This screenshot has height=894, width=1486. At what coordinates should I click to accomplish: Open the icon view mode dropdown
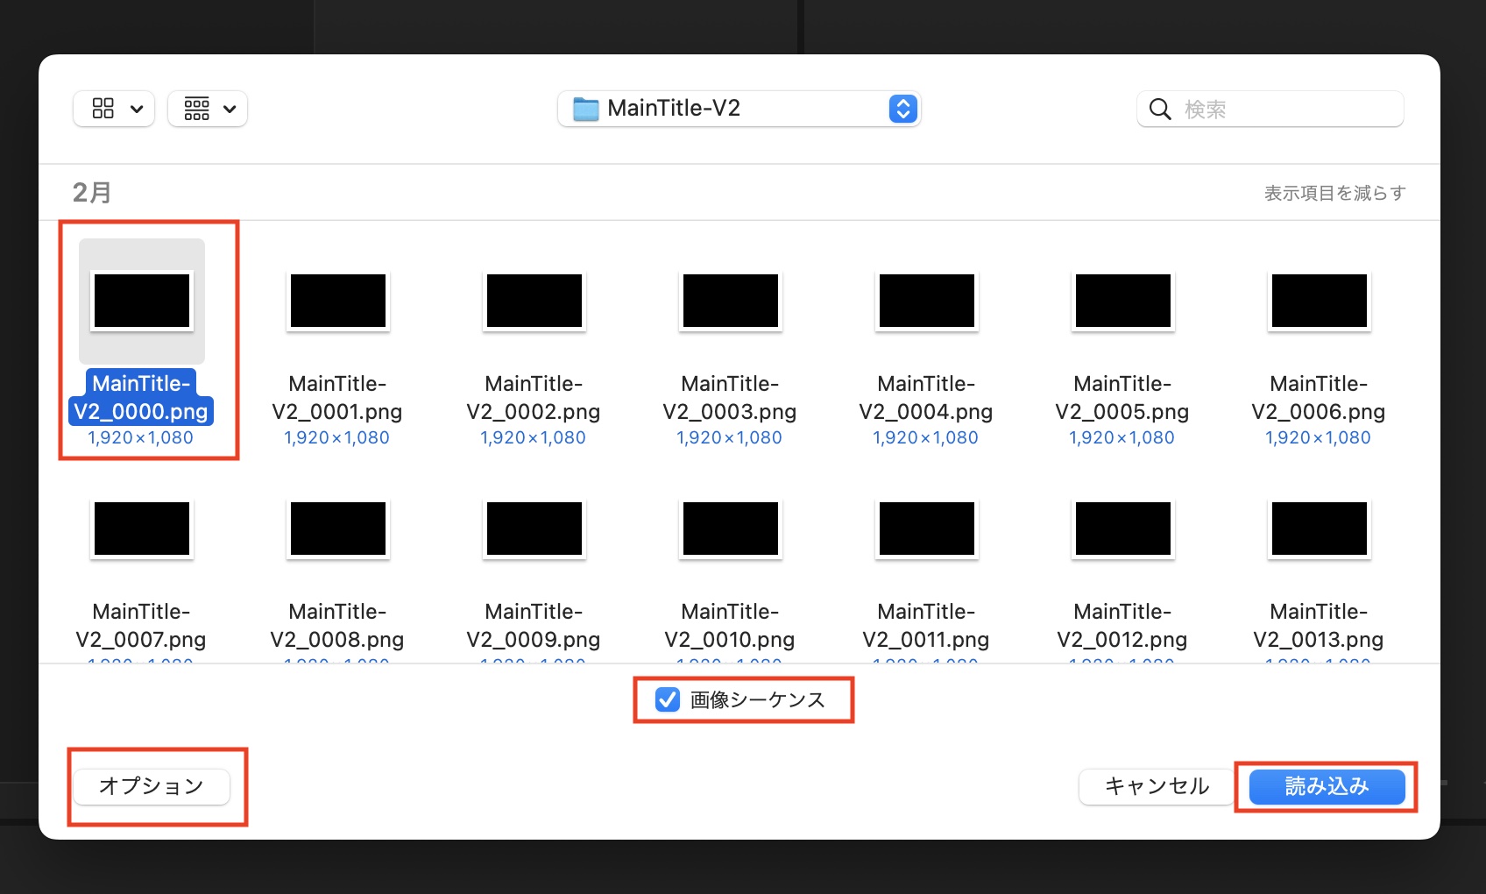pos(114,109)
